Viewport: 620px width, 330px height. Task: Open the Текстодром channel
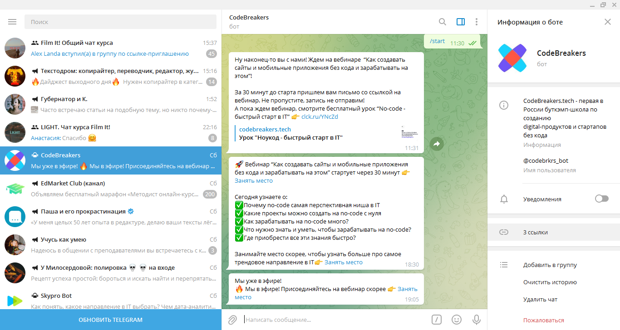111,76
